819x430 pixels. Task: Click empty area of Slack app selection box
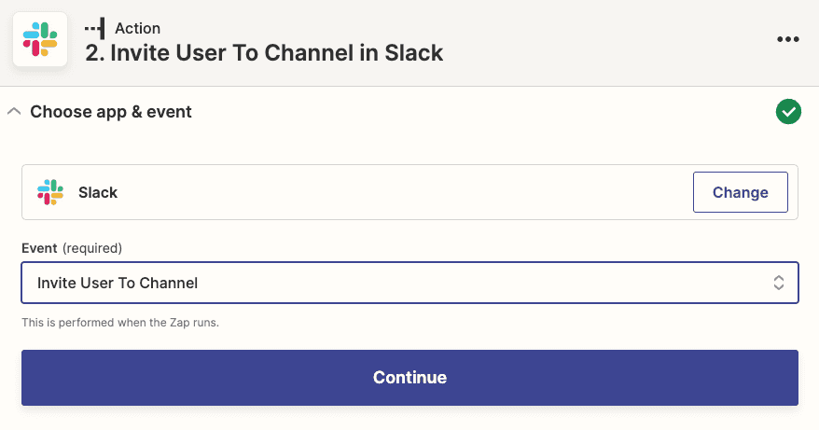click(402, 192)
